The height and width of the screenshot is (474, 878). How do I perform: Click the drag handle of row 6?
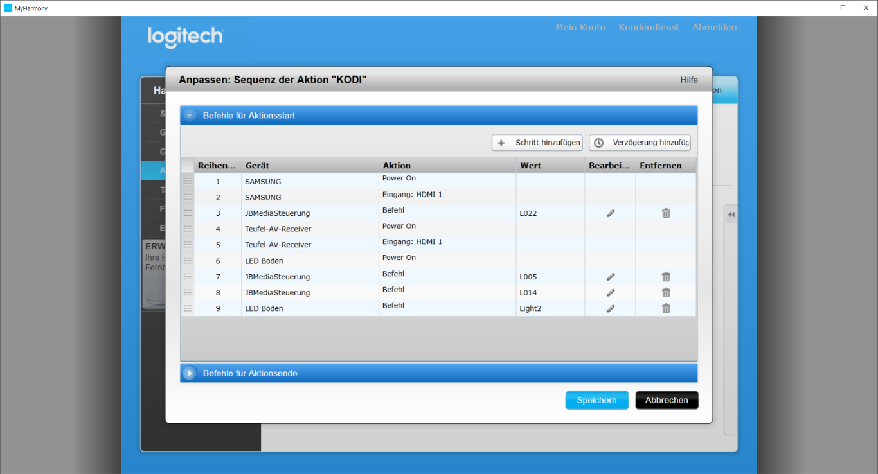pyautogui.click(x=188, y=261)
